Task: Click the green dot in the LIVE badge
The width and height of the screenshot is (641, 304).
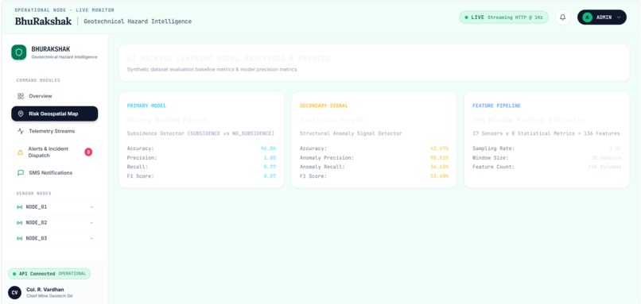Action: click(467, 17)
